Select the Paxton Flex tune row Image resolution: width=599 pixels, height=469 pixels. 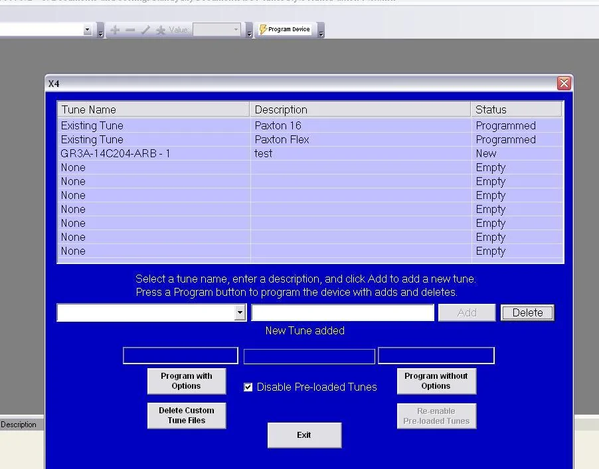click(310, 140)
